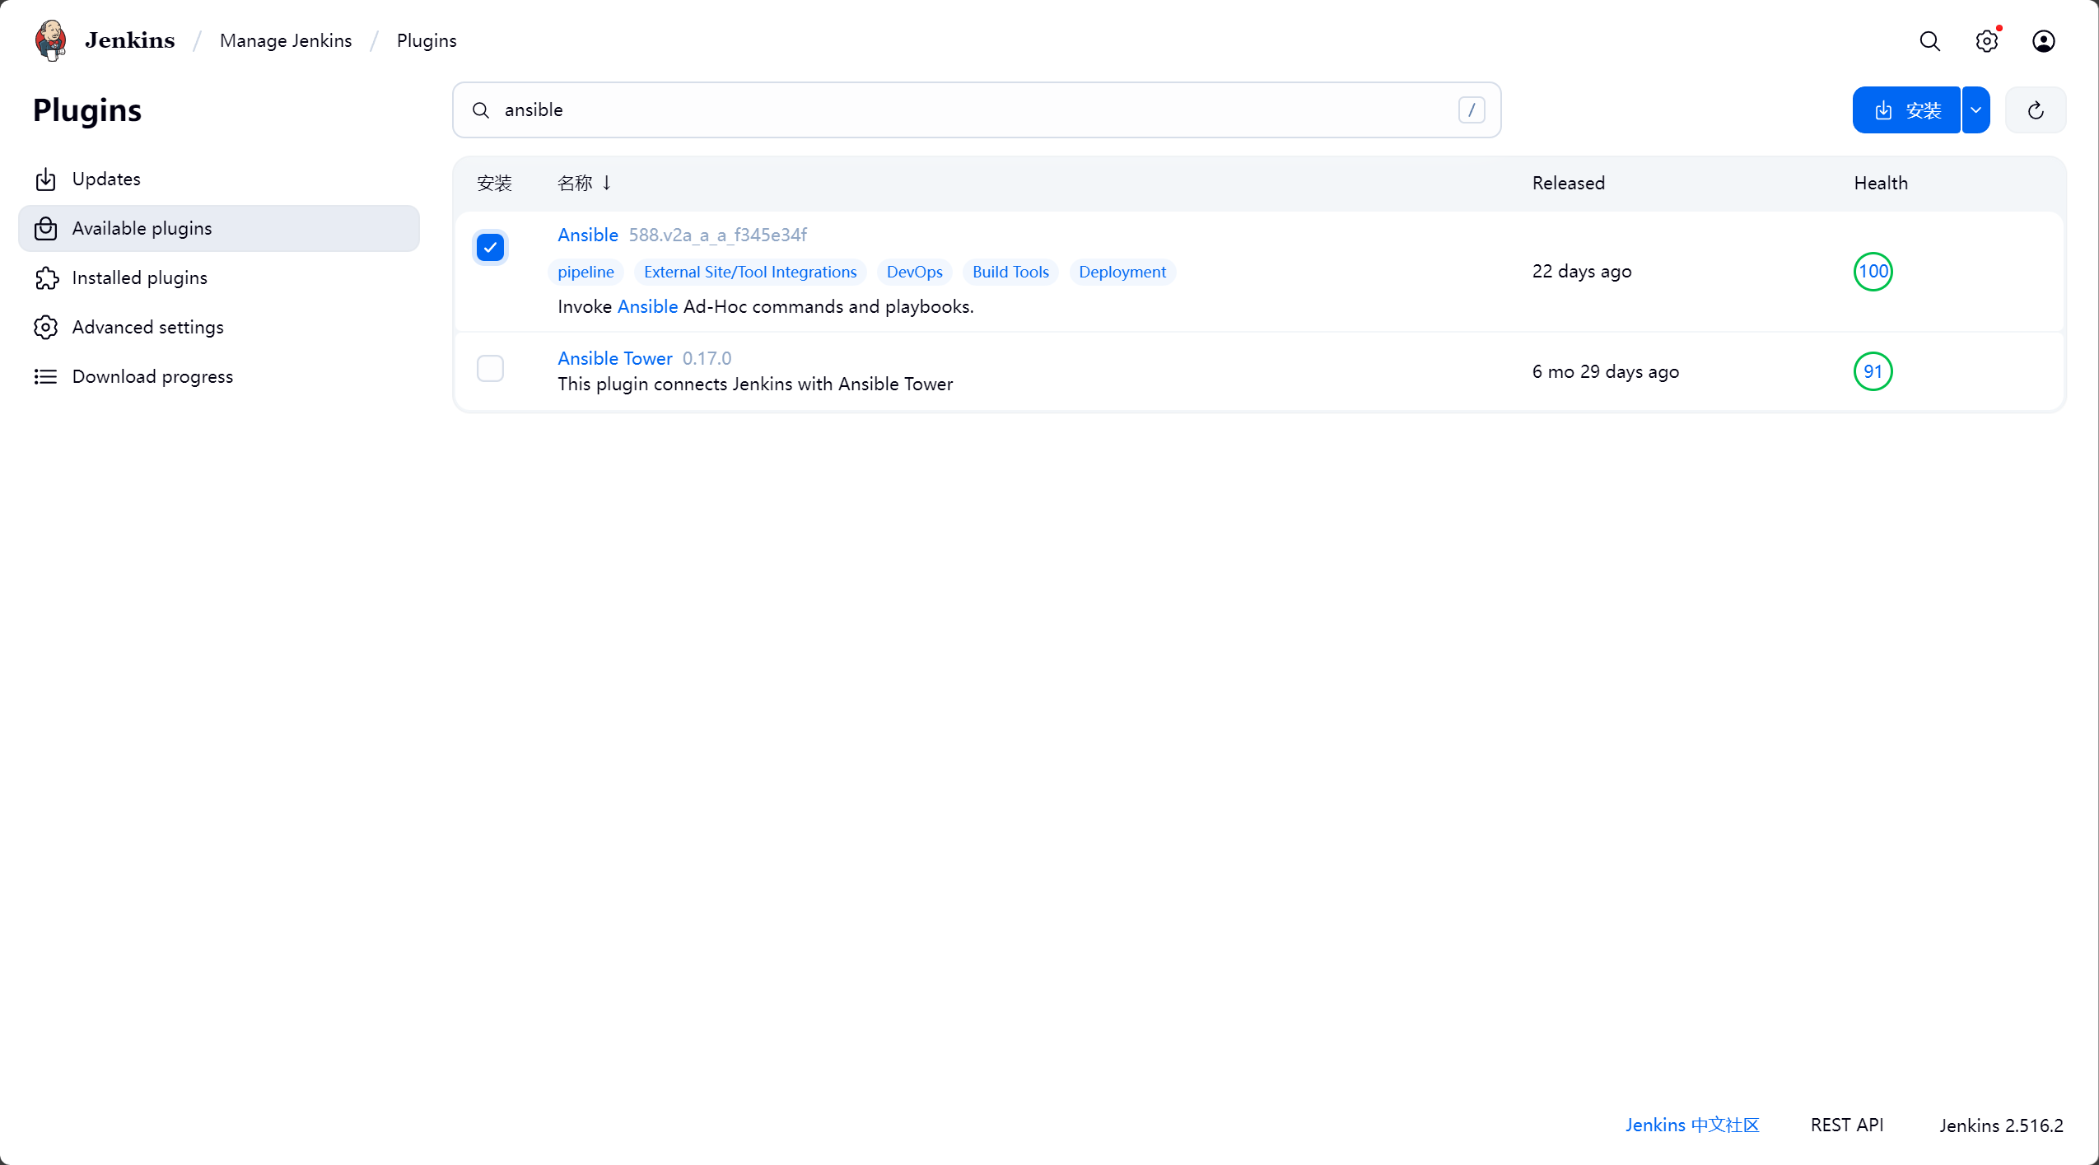Open the Ansible plugin link

[588, 235]
